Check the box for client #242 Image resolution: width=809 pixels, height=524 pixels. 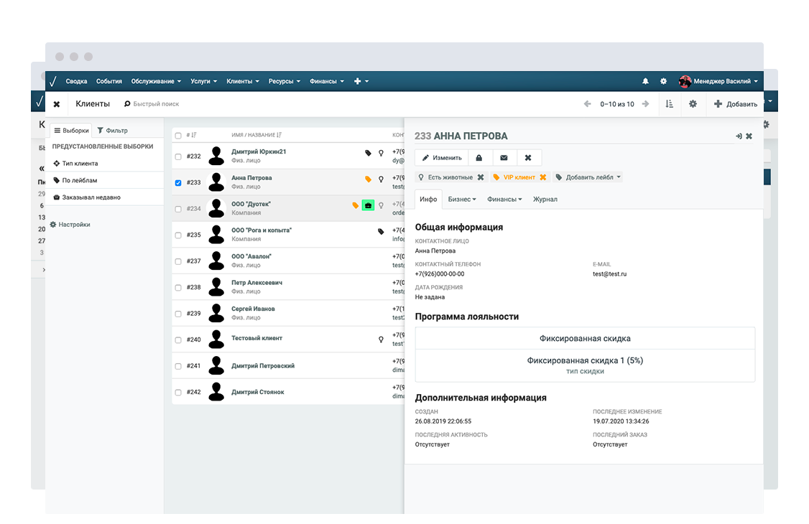coord(178,393)
